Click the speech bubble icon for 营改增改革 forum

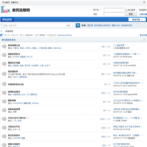point(4,74)
